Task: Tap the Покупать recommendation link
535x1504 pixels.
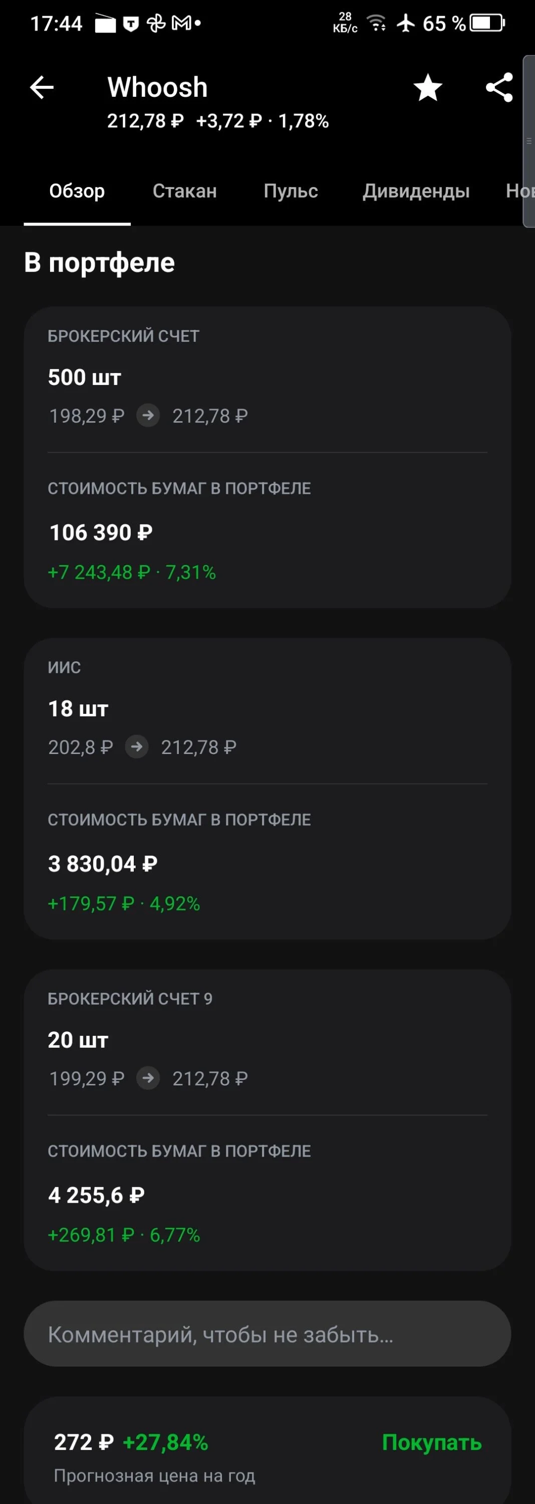Action: click(x=432, y=1442)
